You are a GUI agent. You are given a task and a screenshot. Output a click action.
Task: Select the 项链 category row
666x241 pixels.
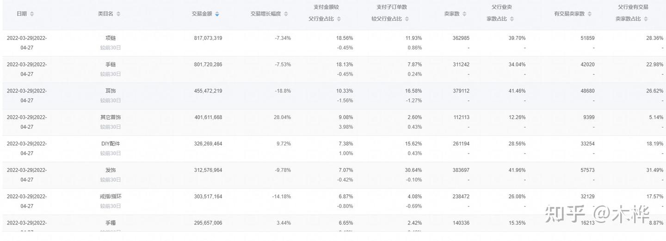(x=333, y=43)
